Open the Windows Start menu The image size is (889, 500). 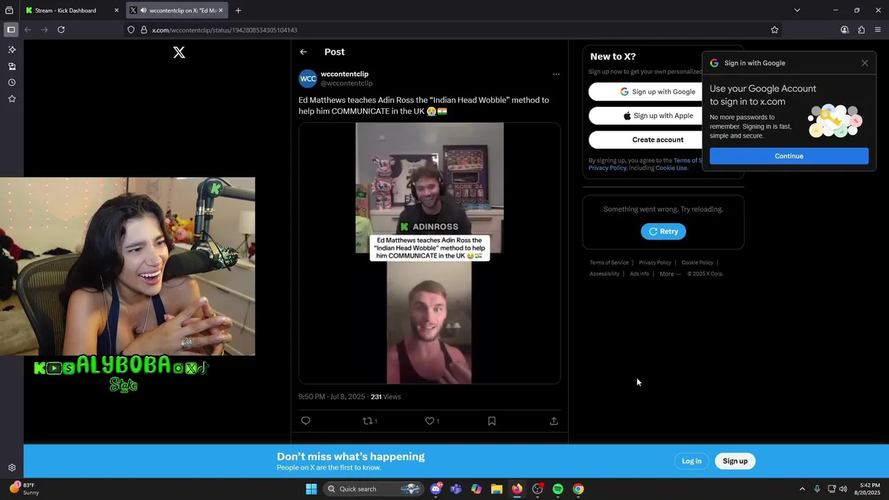(311, 489)
